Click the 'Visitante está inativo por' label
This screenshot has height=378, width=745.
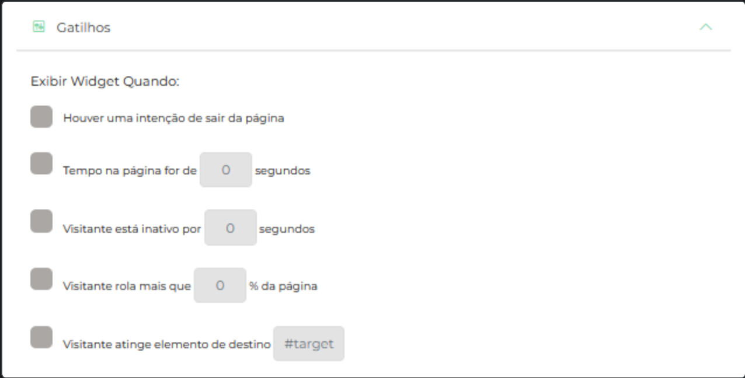pos(131,228)
